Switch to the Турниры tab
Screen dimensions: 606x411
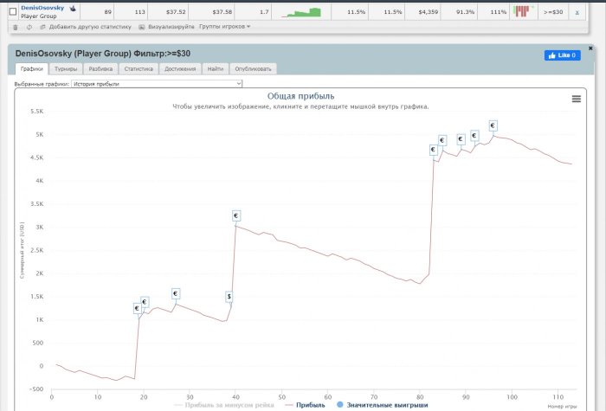pyautogui.click(x=66, y=68)
